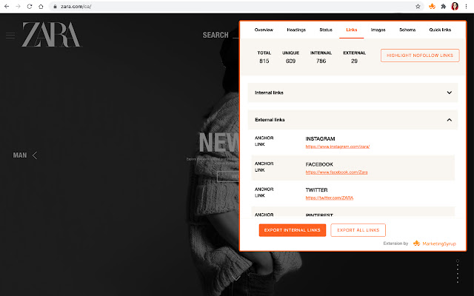Viewport: 474px width, 296px height.
Task: Bookmark this page with the star icon
Action: 418,7
